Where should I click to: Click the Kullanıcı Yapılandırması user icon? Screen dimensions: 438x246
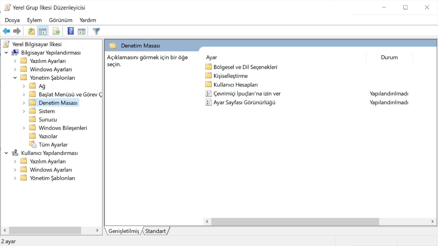[x=15, y=153]
